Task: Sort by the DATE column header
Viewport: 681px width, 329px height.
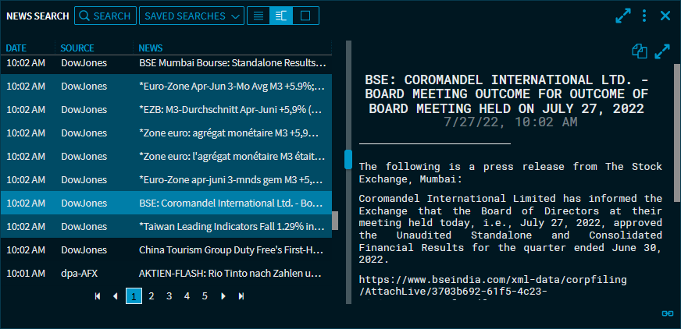Action: [x=16, y=48]
